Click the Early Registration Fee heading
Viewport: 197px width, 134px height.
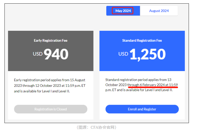pyautogui.click(x=51, y=41)
